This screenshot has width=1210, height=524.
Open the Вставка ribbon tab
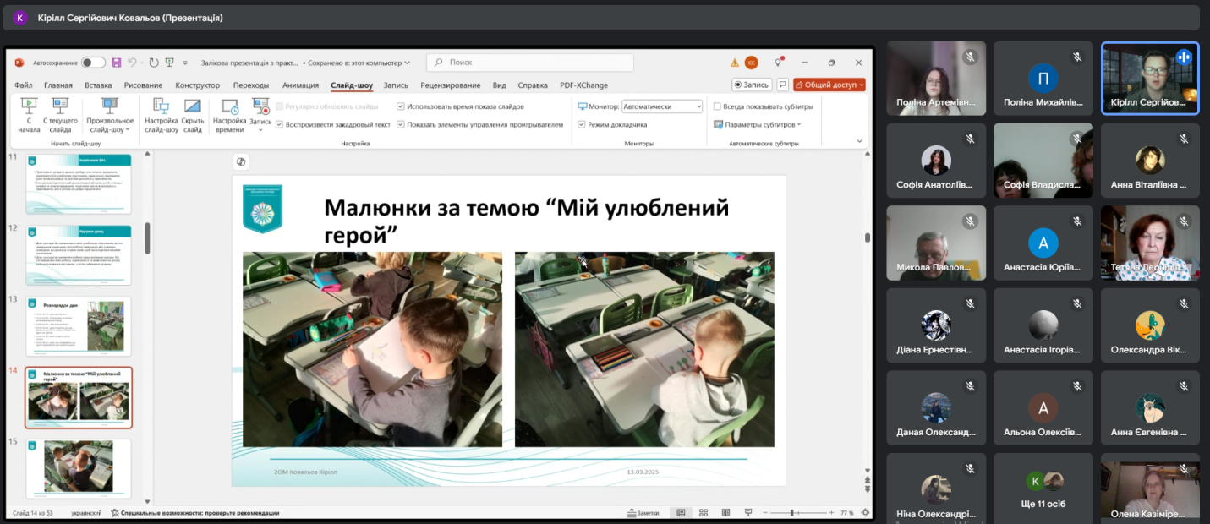[98, 85]
